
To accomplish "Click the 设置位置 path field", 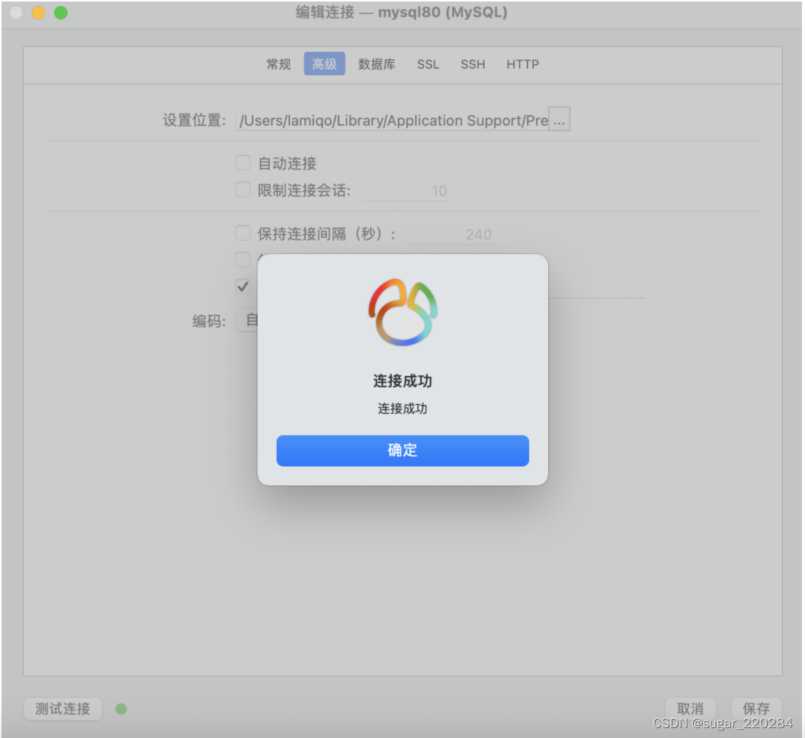I will click(x=389, y=120).
